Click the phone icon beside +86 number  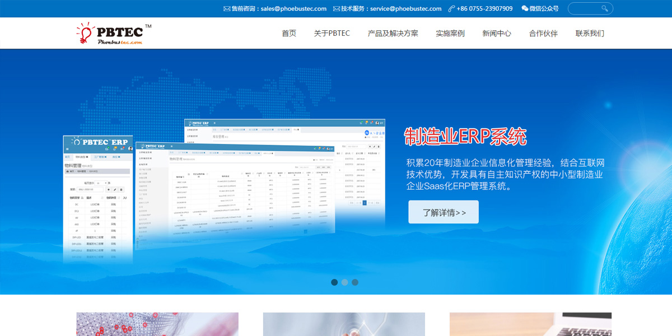point(451,8)
